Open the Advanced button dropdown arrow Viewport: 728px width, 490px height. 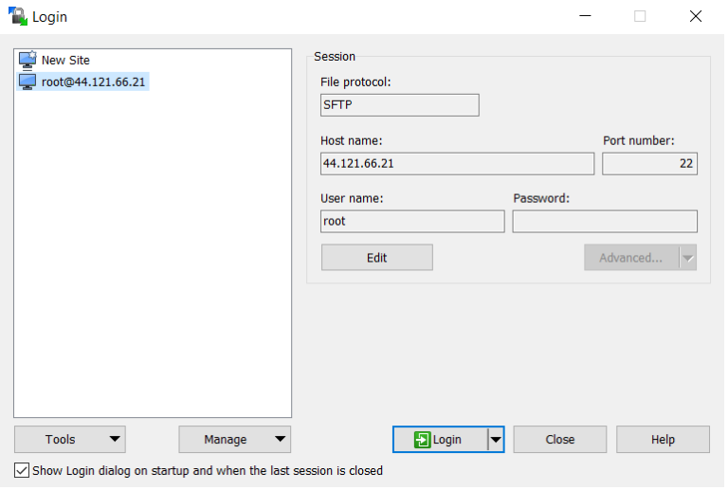click(688, 258)
